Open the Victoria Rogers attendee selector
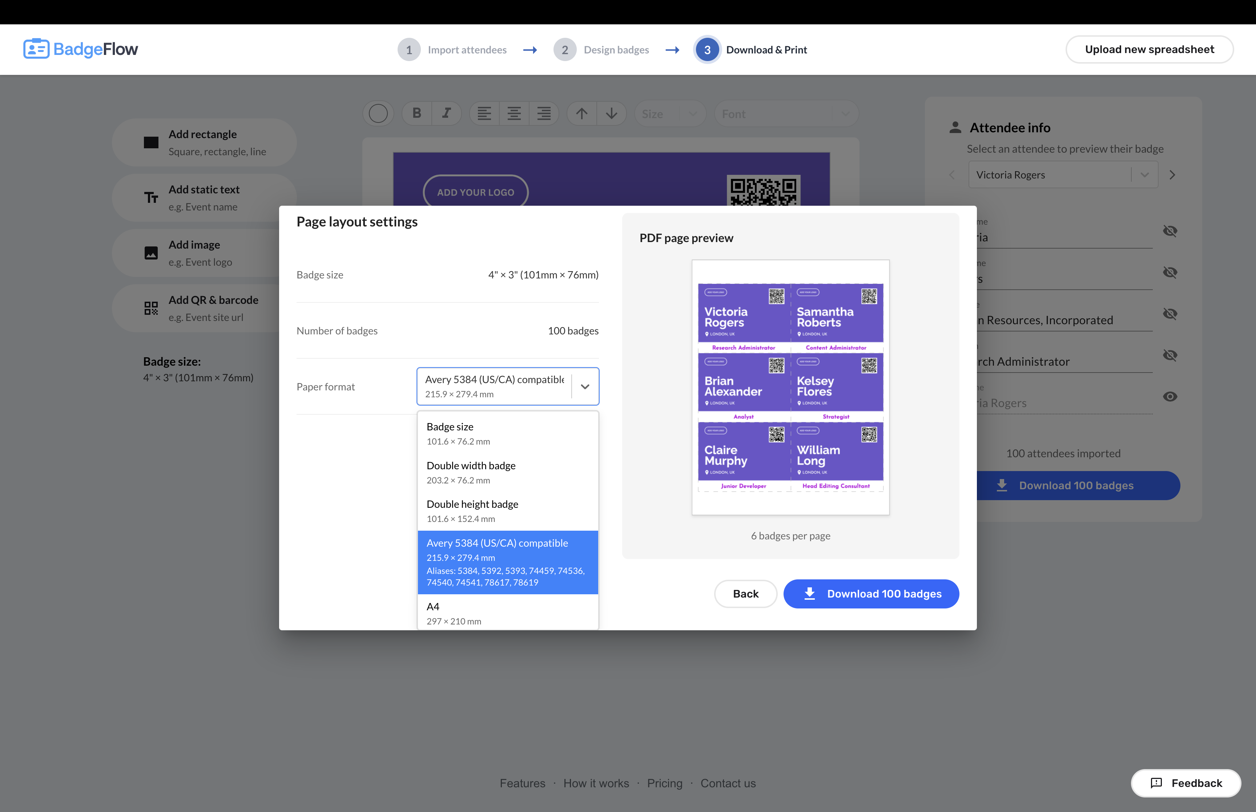Screen dimensions: 1256x812 tap(1063, 174)
